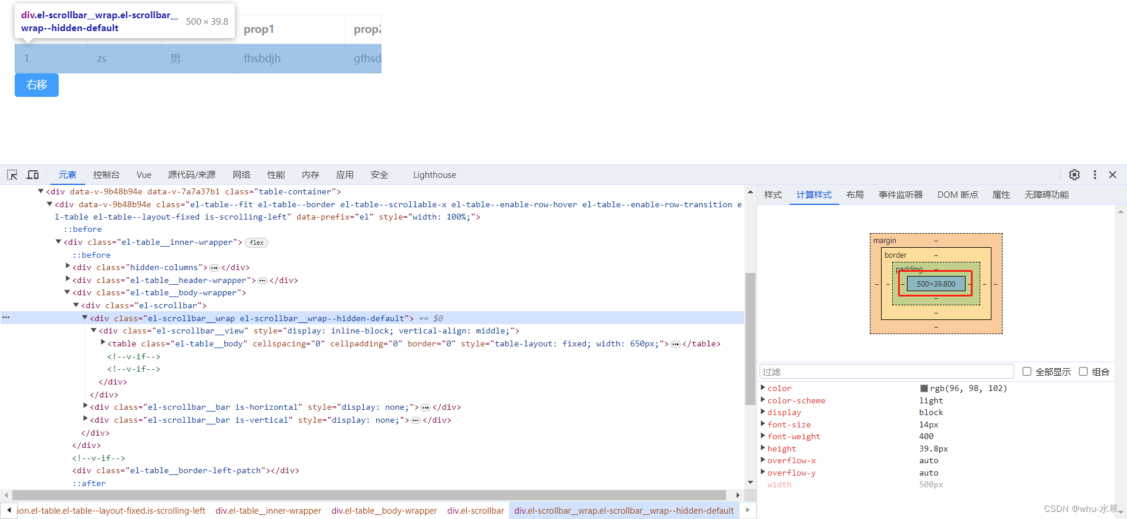The height and width of the screenshot is (519, 1127).
Task: Open the 源代码/来源 tab
Action: pyautogui.click(x=192, y=175)
